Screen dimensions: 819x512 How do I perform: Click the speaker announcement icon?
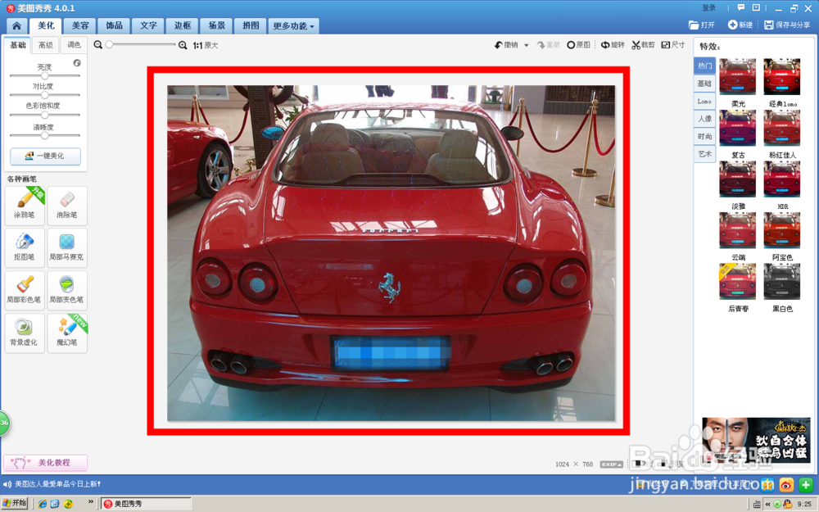point(7,484)
